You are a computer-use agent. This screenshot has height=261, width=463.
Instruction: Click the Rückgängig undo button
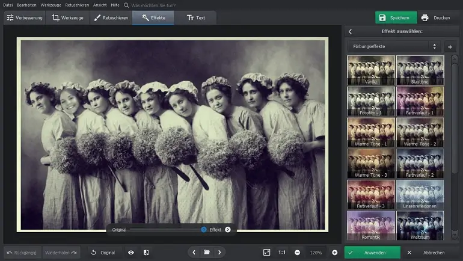click(22, 253)
